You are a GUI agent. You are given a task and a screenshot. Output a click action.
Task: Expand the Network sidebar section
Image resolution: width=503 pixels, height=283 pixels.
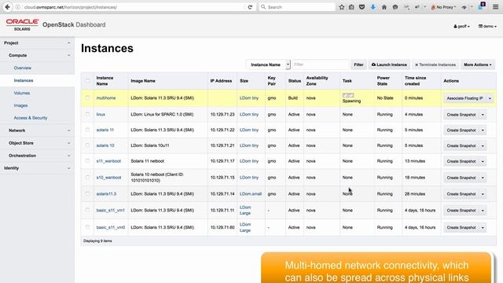coord(37,130)
